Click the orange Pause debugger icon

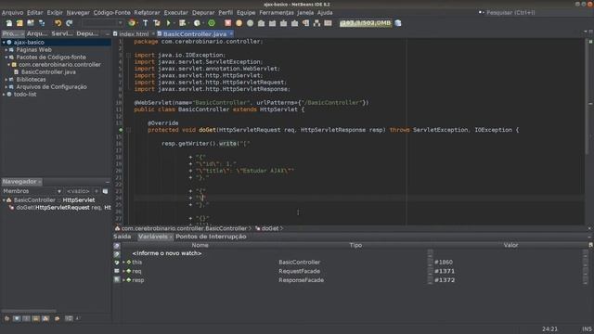(x=239, y=23)
